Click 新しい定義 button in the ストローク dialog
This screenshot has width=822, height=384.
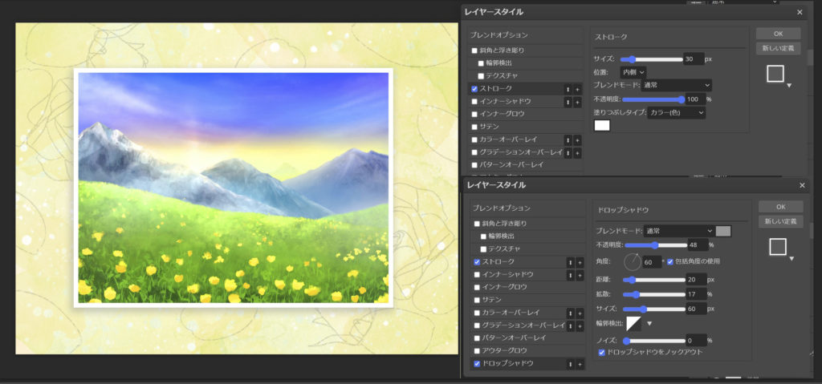click(778, 48)
